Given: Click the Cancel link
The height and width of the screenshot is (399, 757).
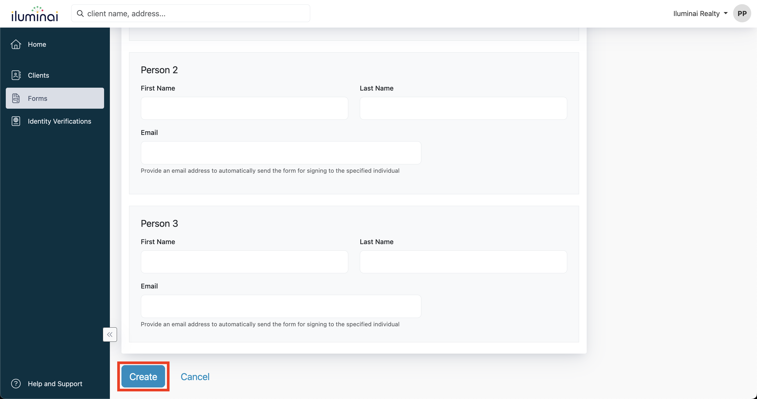Looking at the screenshot, I should click(195, 376).
